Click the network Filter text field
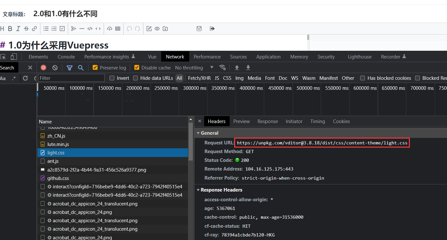447x240 pixels. 71,78
